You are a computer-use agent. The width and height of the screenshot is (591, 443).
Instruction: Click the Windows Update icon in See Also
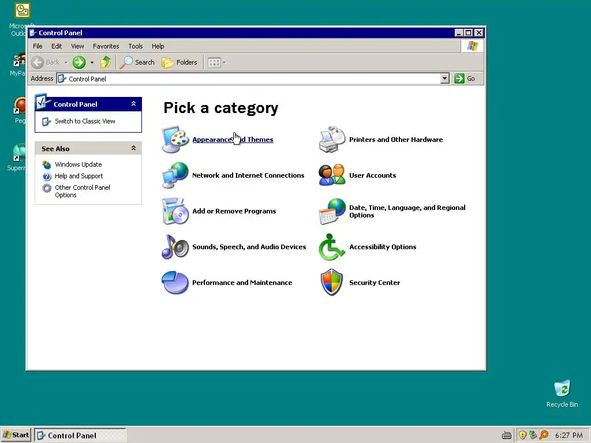click(x=47, y=164)
